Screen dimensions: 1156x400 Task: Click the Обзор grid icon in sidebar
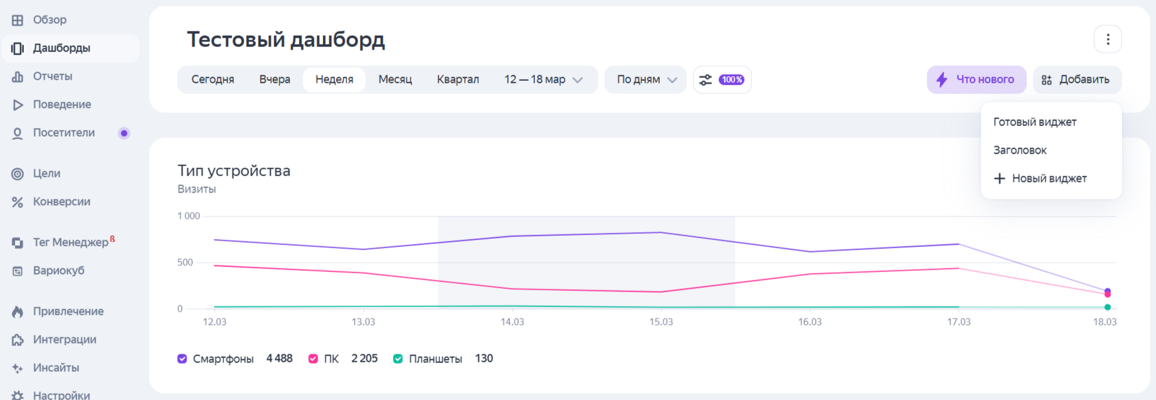pos(18,20)
